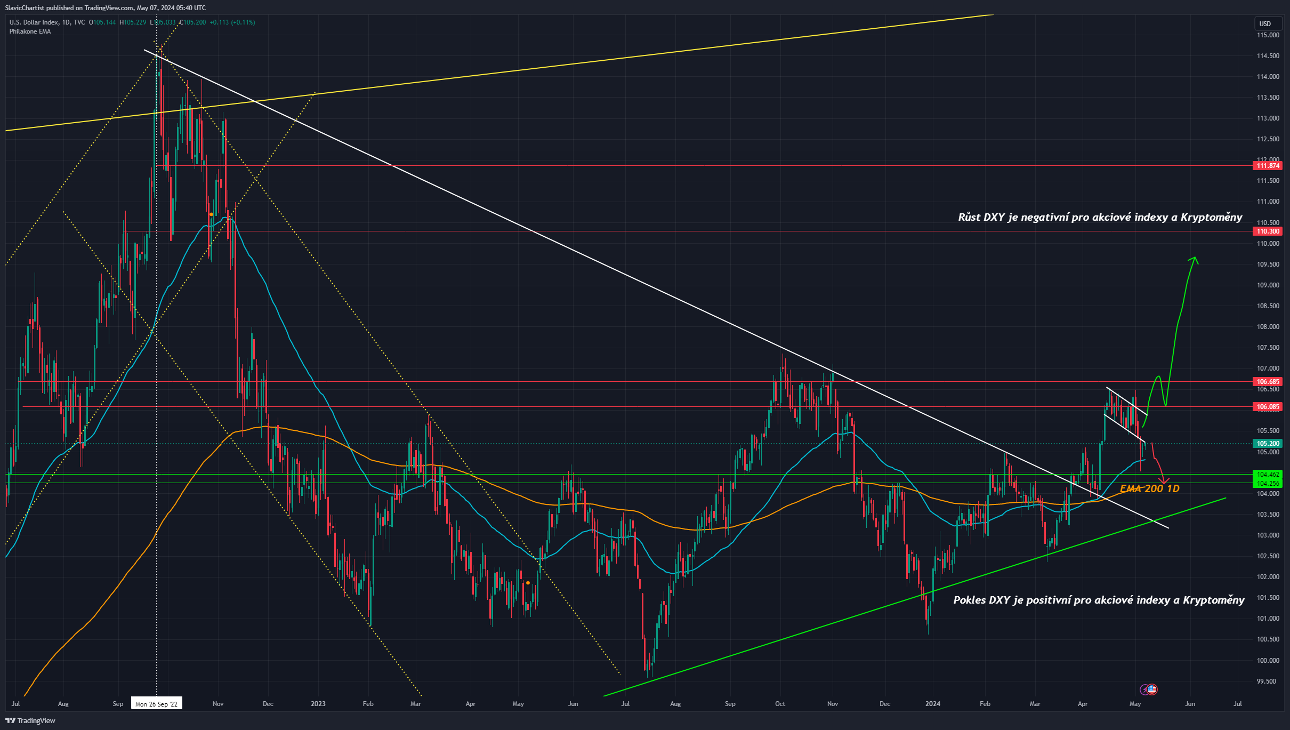Select the orange 'EMA 200 1D' label

pos(1150,488)
